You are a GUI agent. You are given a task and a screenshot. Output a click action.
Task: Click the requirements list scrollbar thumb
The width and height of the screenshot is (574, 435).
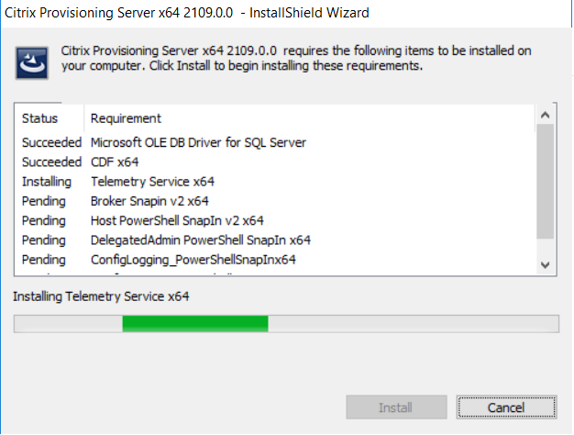point(545,182)
